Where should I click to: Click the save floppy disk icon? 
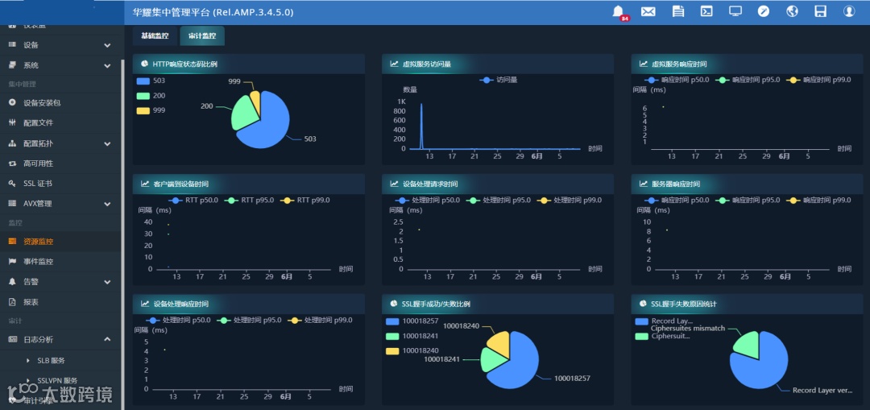821,11
